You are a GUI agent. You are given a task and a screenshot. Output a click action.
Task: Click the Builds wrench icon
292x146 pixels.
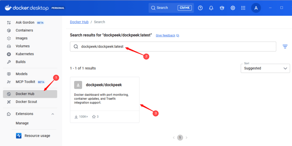[x=9, y=62]
